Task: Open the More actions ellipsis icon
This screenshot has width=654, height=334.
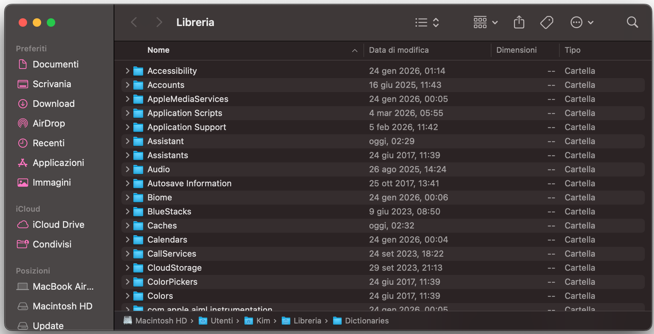Action: pyautogui.click(x=576, y=22)
